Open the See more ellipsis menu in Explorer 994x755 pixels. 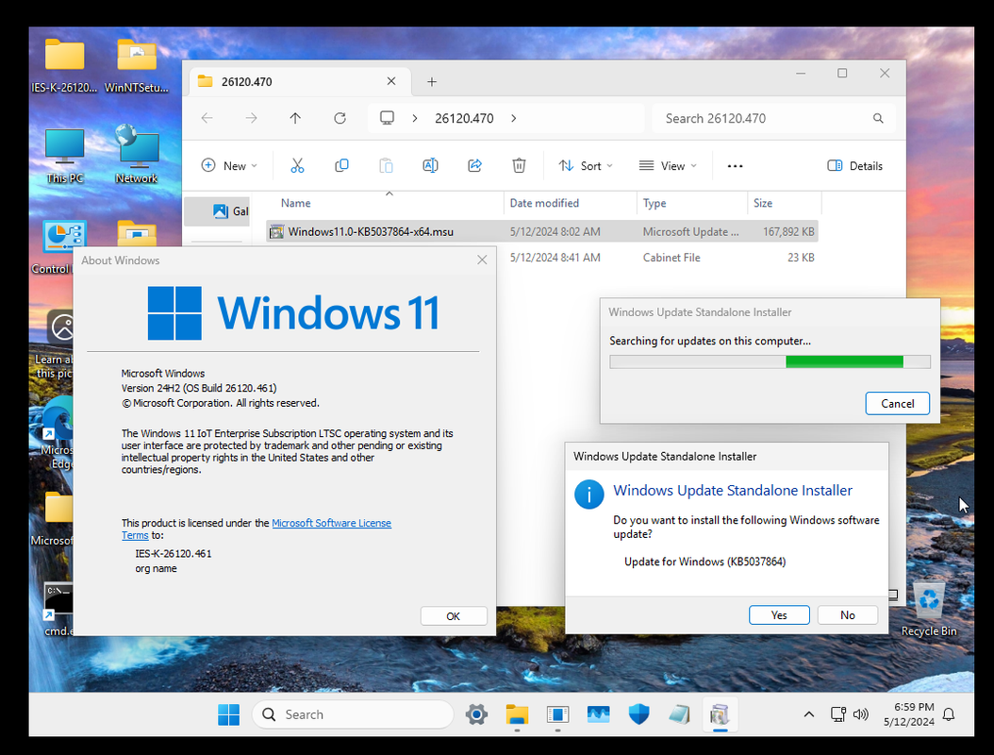(x=735, y=165)
